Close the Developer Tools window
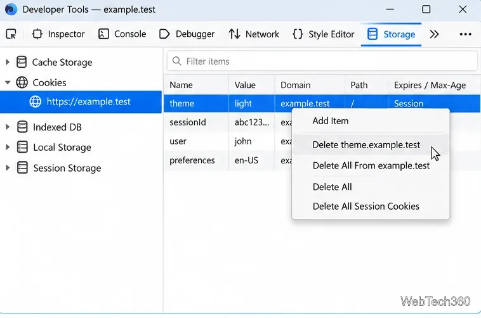This screenshot has width=481, height=318. 463,10
